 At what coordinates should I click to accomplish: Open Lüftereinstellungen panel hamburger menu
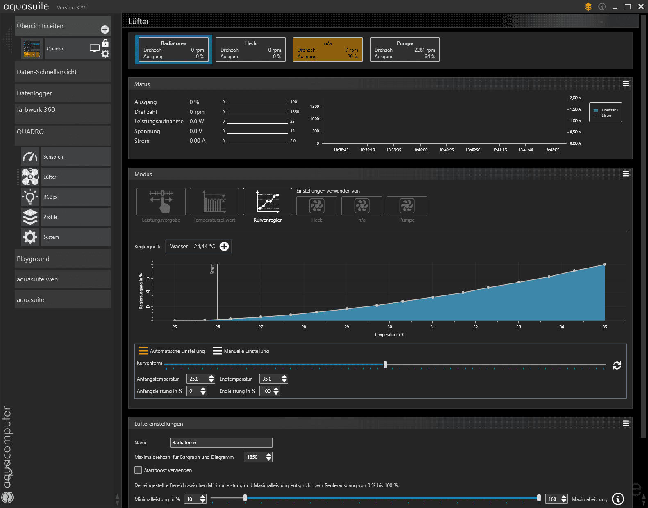tap(625, 423)
